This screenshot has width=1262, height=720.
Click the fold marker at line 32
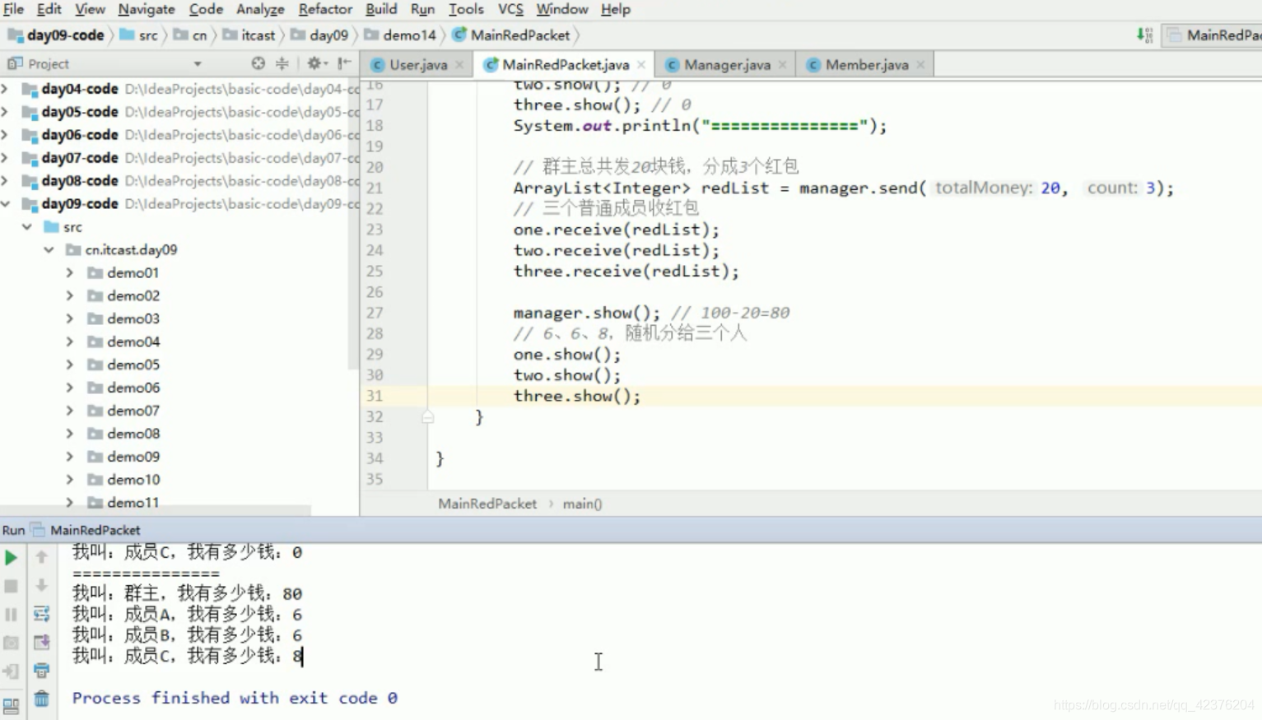point(427,417)
